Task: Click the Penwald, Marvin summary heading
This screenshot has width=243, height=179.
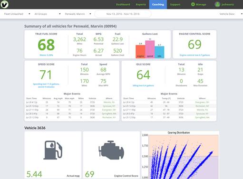Action: pyautogui.click(x=70, y=26)
